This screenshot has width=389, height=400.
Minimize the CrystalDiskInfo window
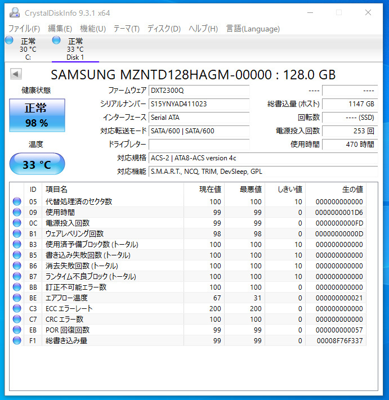coord(310,12)
